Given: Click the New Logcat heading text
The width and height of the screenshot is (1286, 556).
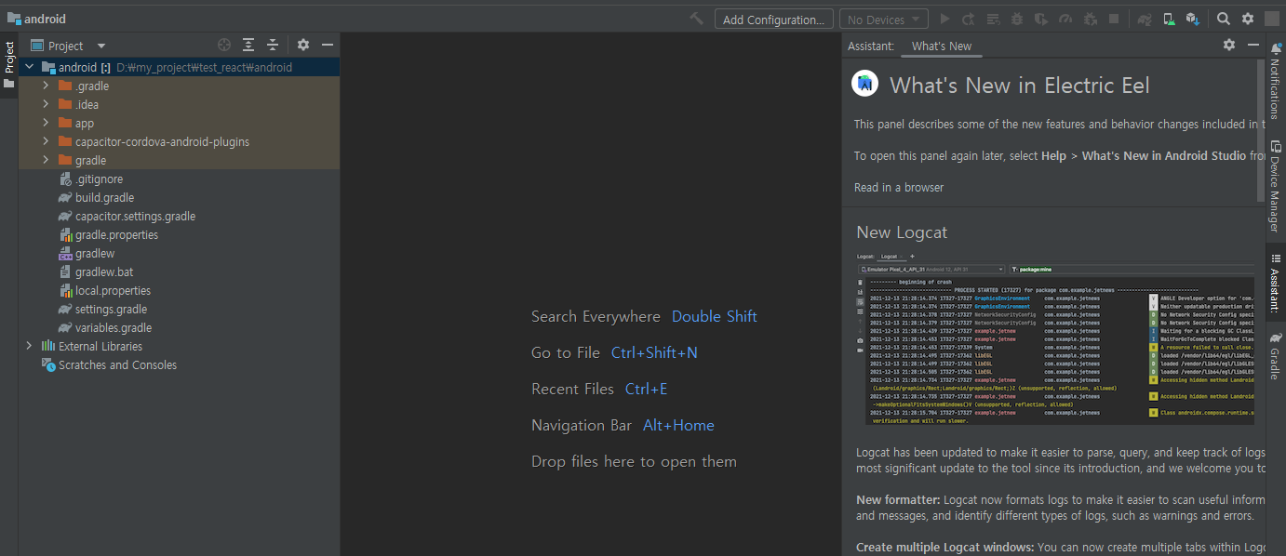Looking at the screenshot, I should click(x=902, y=232).
